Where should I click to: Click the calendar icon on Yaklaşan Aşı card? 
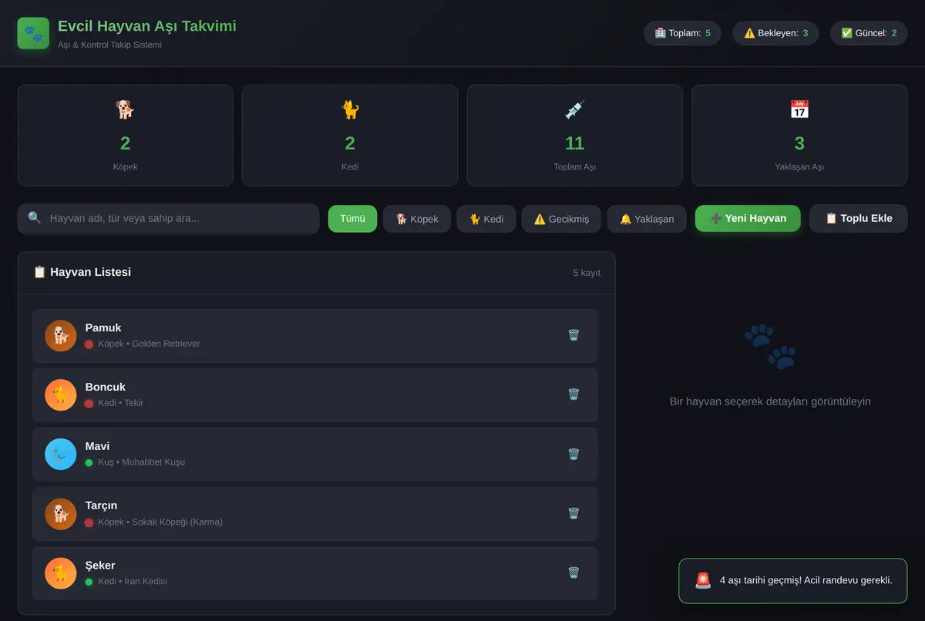(x=799, y=109)
